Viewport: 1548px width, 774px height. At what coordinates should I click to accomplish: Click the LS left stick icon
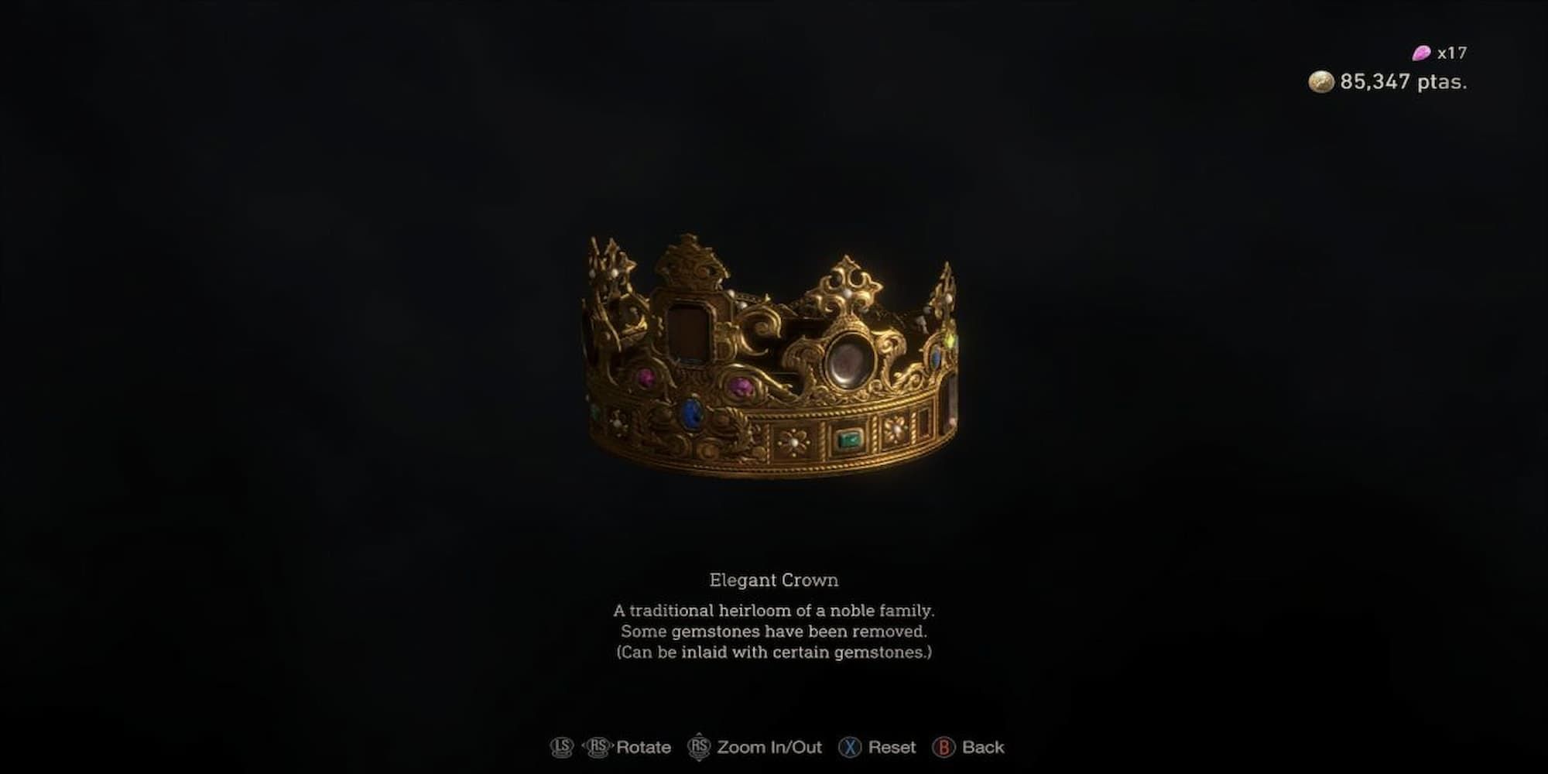tap(561, 747)
